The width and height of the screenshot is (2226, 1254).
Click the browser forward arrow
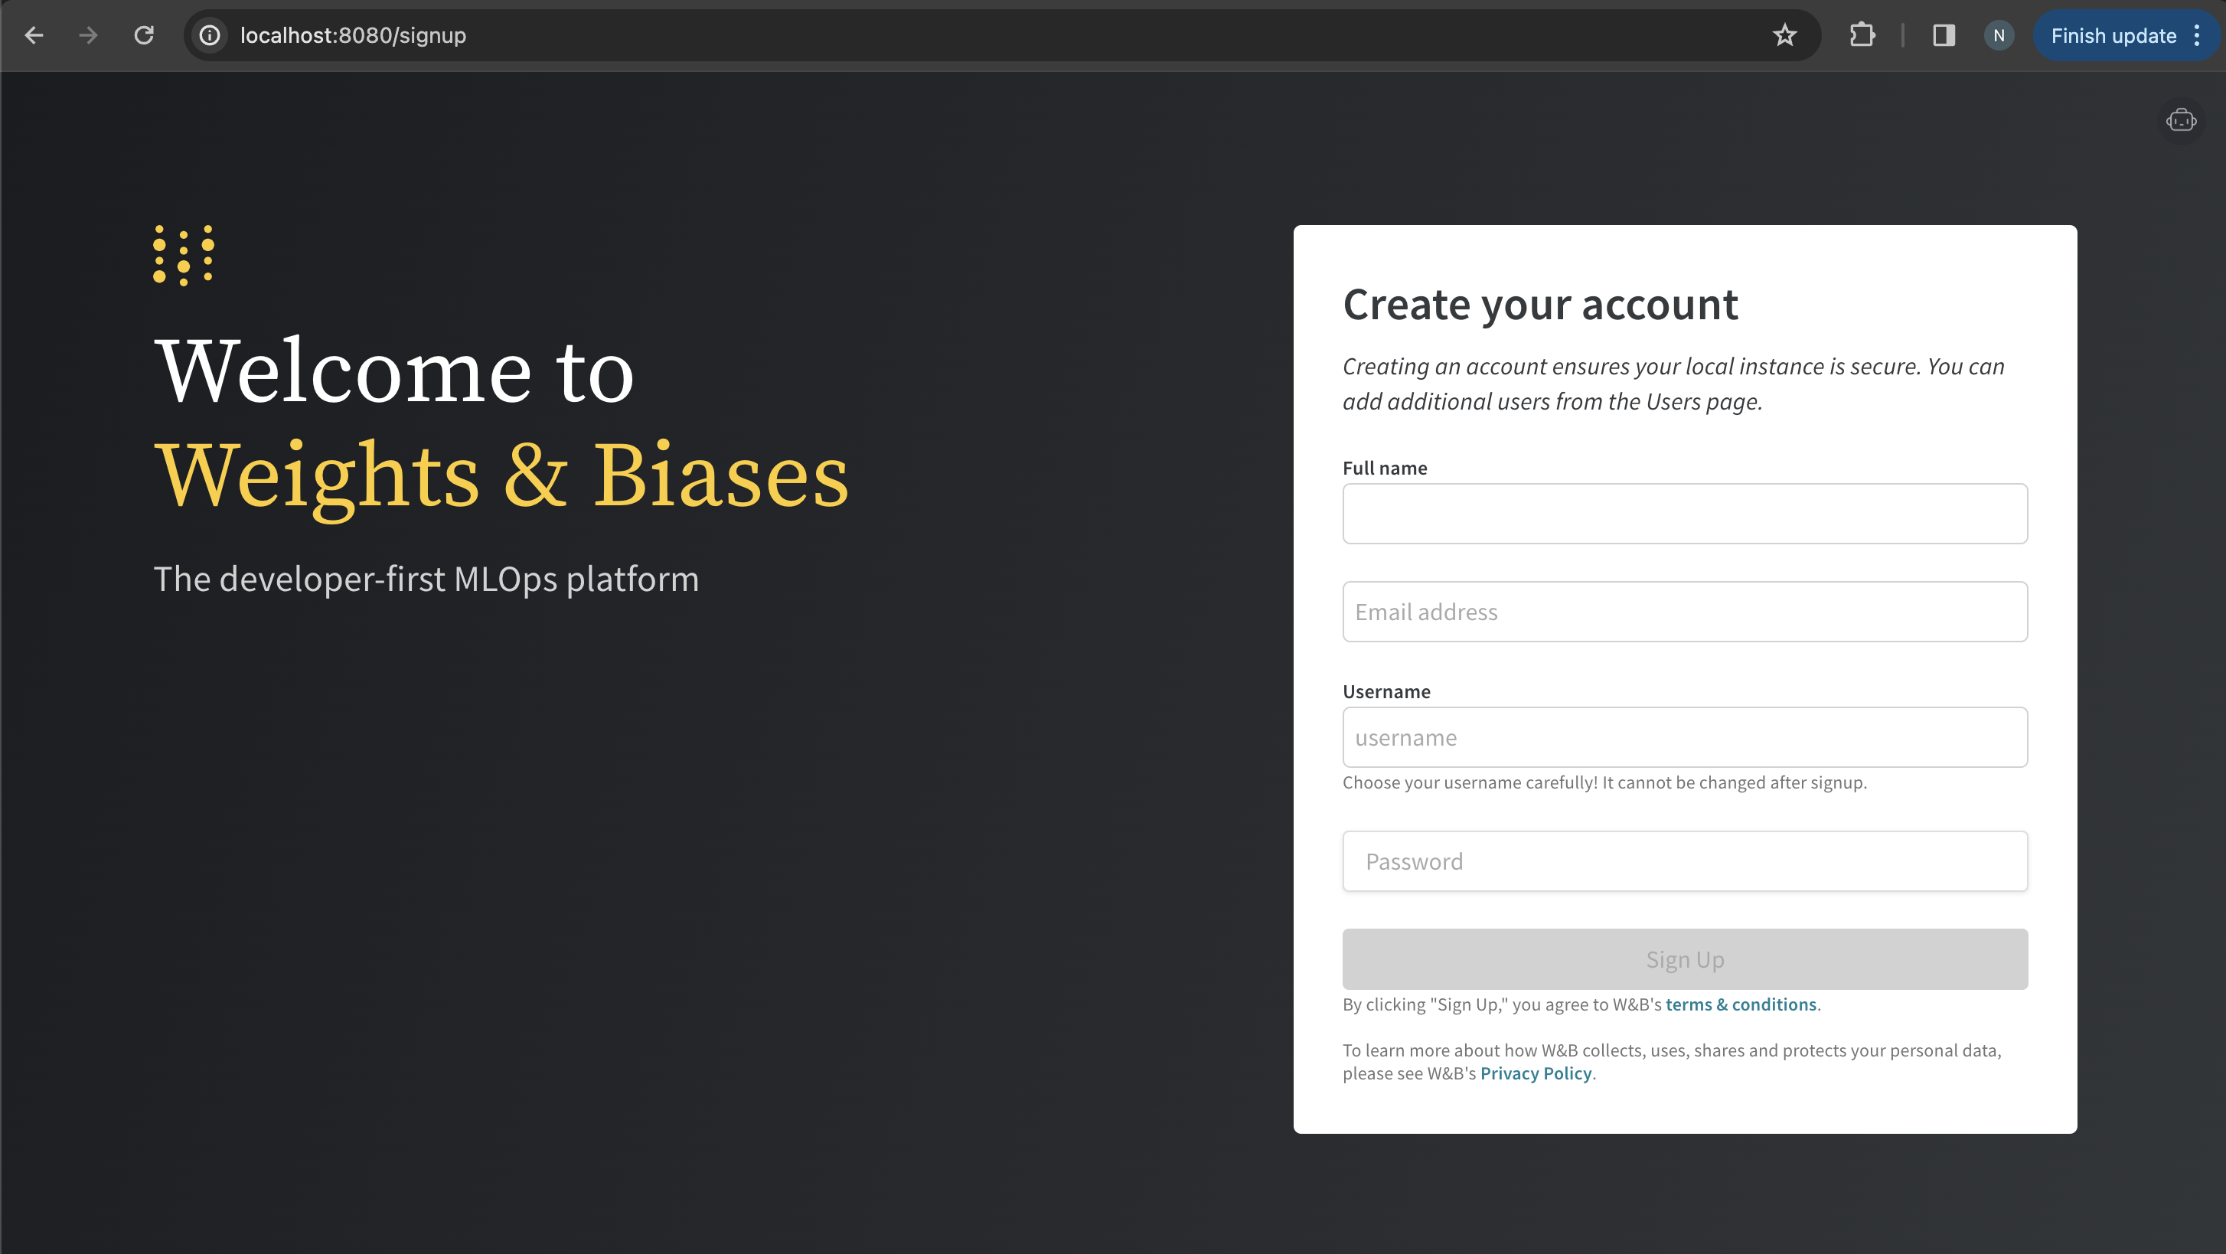click(x=88, y=35)
